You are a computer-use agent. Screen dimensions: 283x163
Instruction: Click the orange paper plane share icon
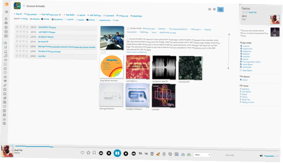pos(158,154)
